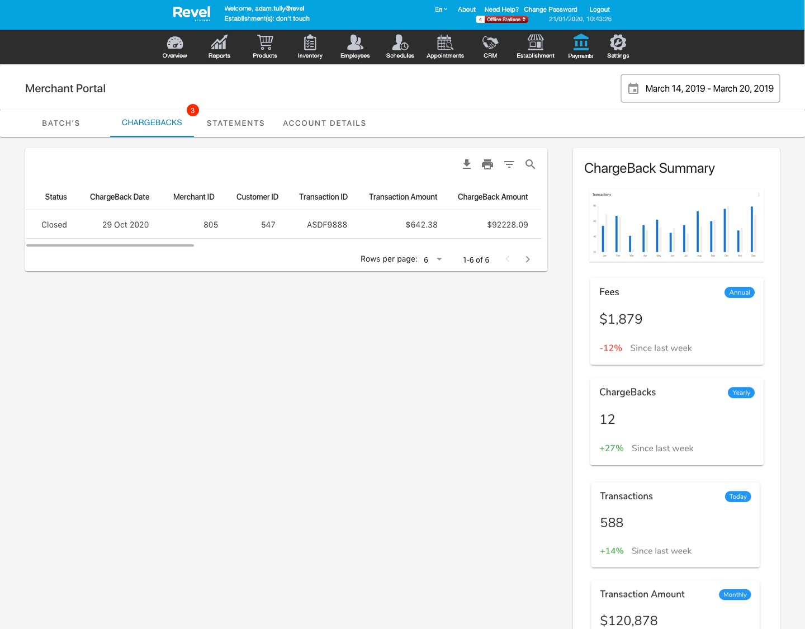The width and height of the screenshot is (805, 629).
Task: Click the Logout link
Action: click(599, 10)
